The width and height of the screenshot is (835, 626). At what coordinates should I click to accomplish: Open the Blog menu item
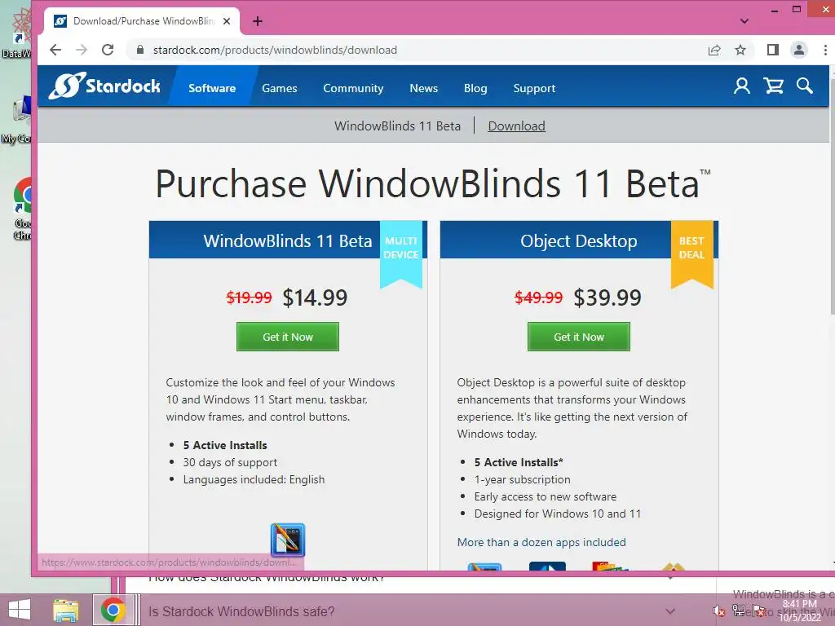pyautogui.click(x=475, y=88)
